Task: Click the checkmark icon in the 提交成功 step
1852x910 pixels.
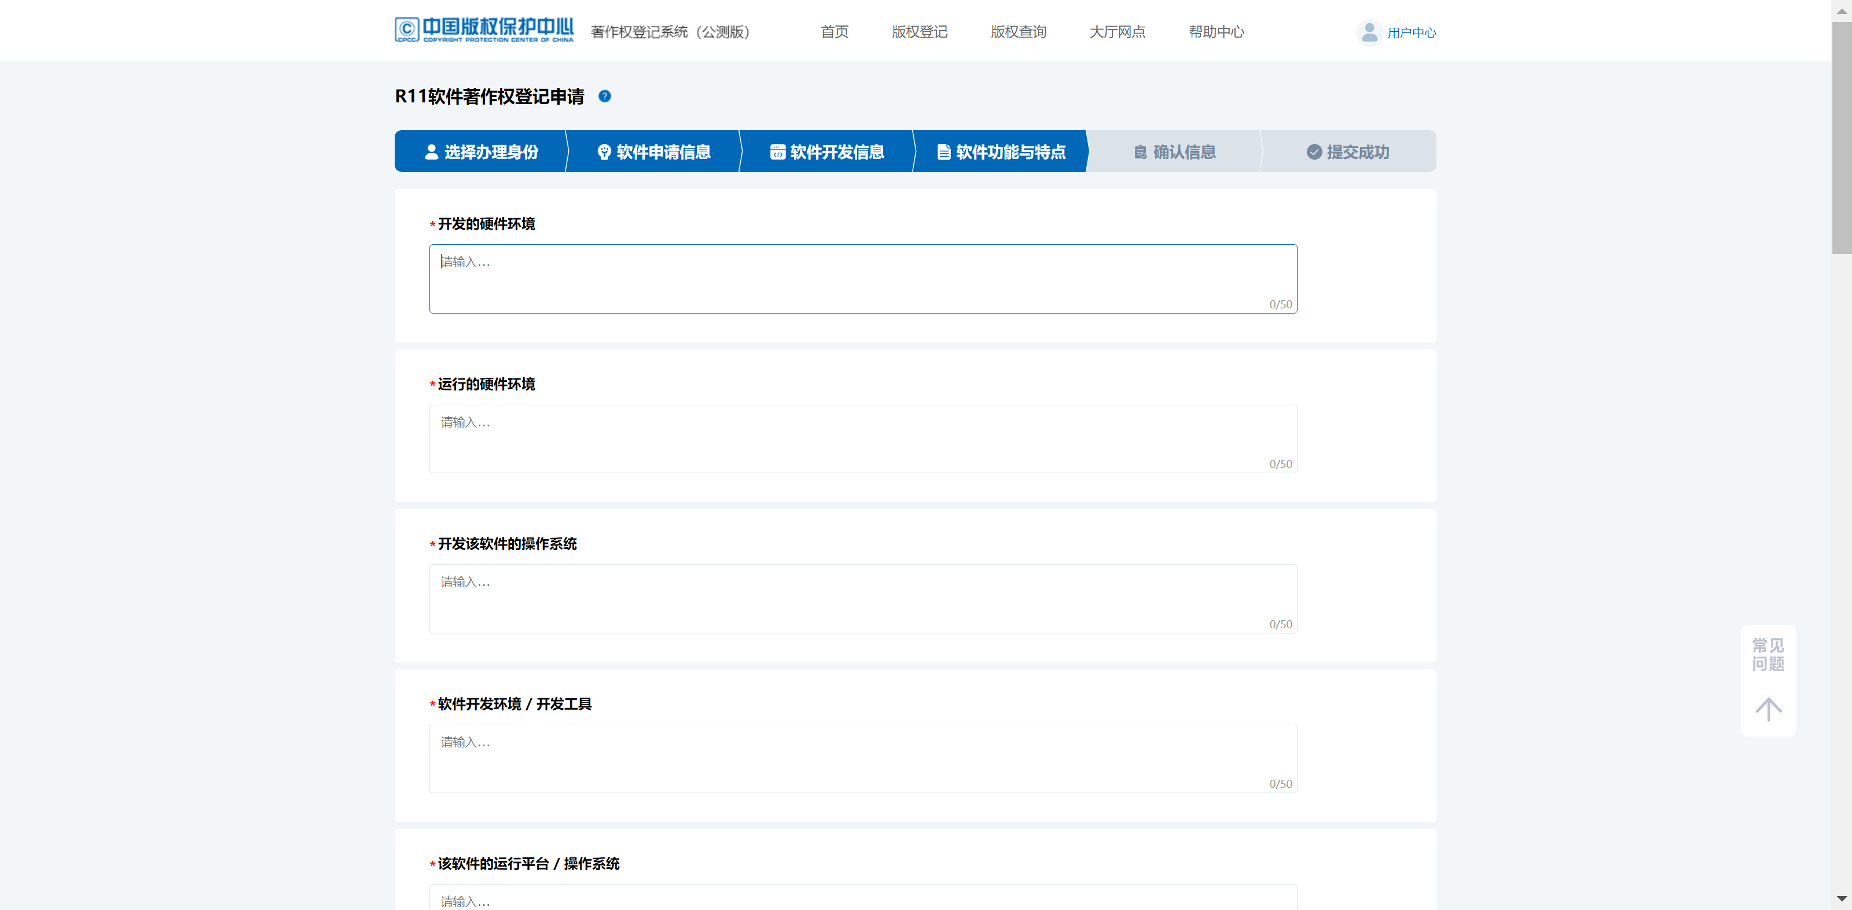Action: pos(1314,152)
